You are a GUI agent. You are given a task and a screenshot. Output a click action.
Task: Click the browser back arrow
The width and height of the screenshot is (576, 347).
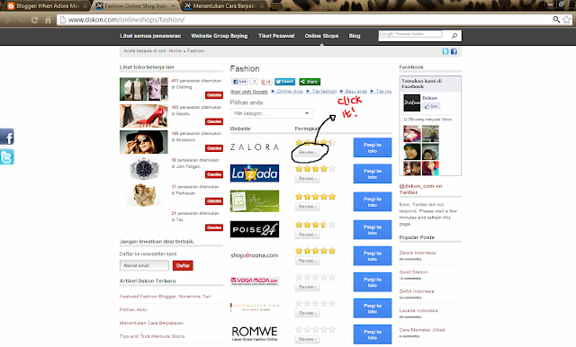[8, 20]
